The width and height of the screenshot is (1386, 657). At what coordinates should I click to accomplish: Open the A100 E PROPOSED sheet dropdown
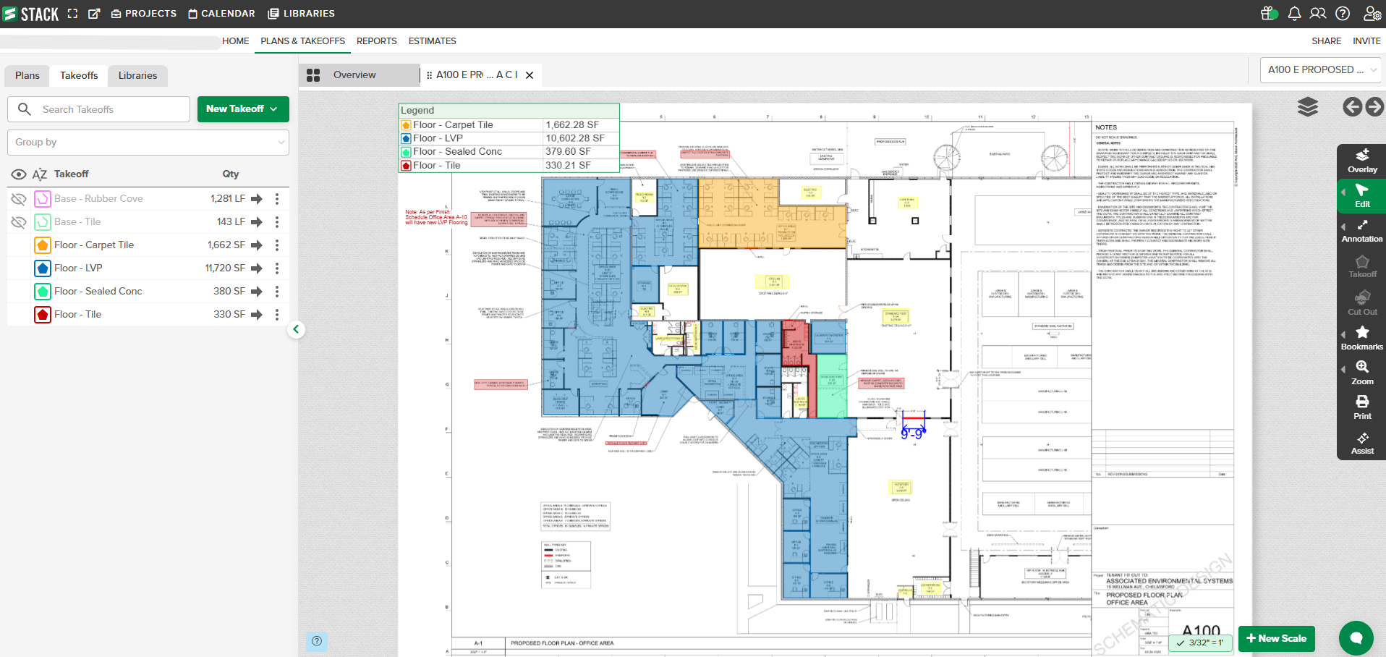1320,70
